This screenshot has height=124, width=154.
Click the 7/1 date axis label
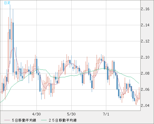(106, 114)
